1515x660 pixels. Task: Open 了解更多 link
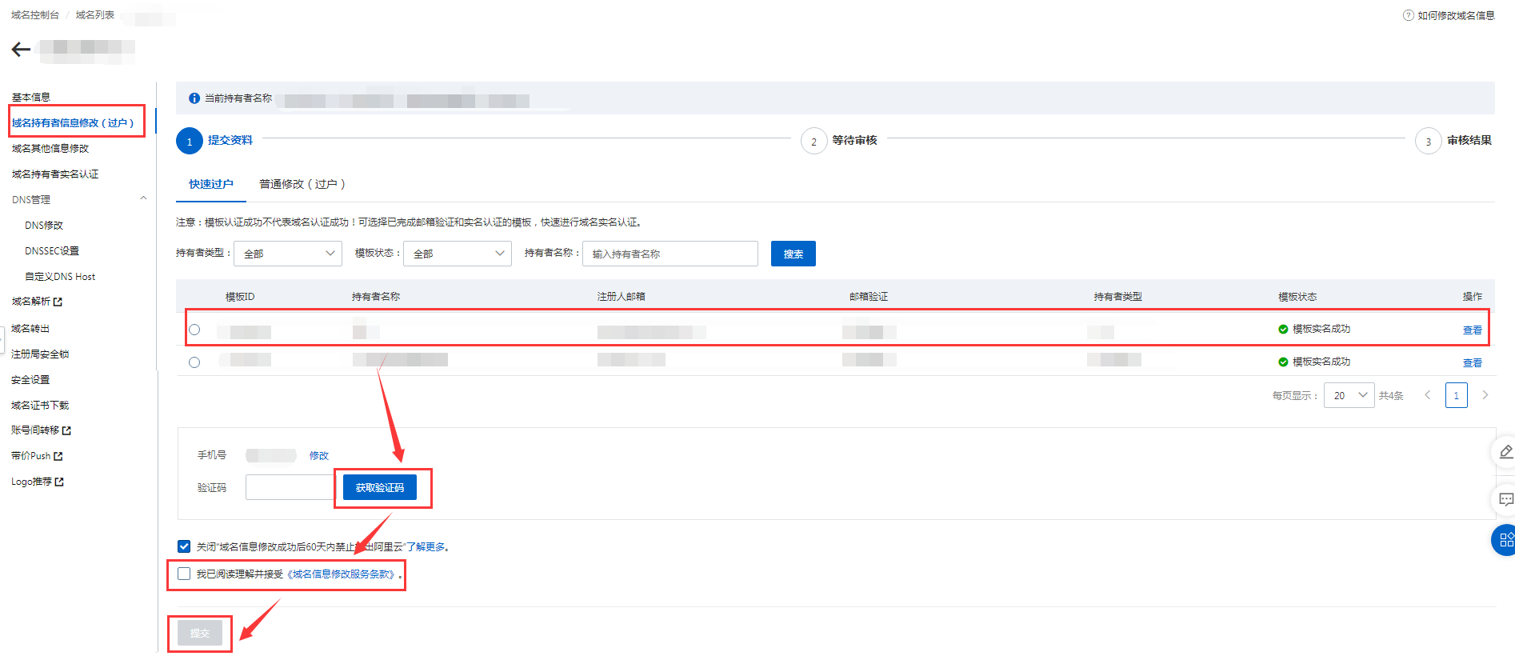click(426, 547)
